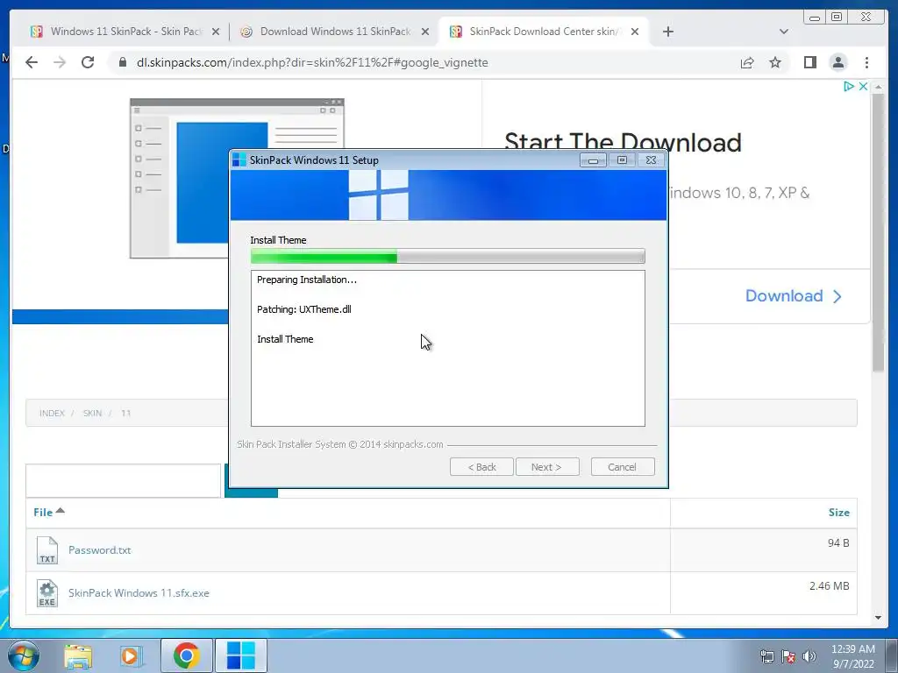Image resolution: width=898 pixels, height=673 pixels.
Task: Click Cancel in SkinPack Setup
Action: coord(622,467)
